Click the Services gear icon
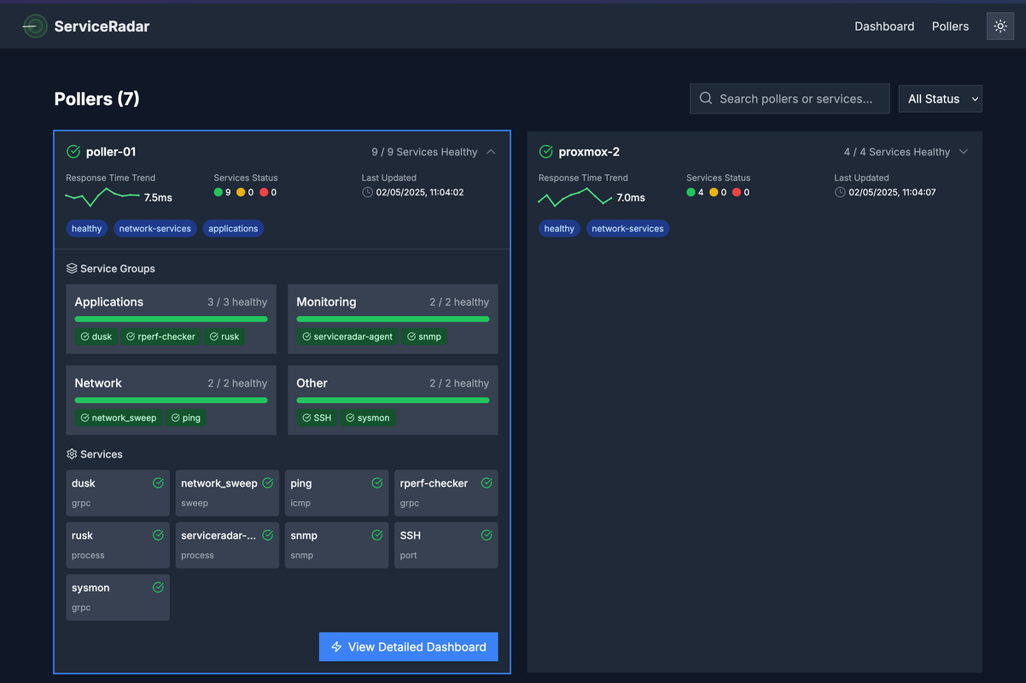 tap(72, 454)
